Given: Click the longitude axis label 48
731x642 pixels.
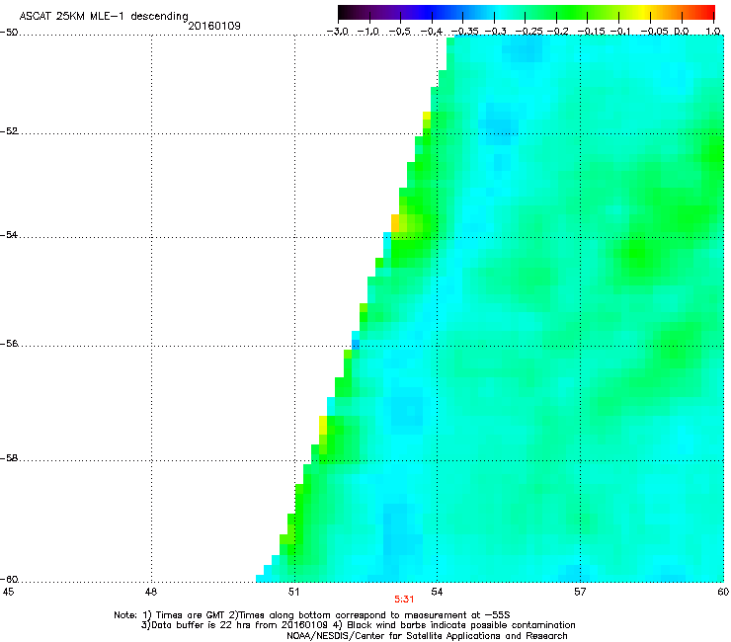Looking at the screenshot, I should pyautogui.click(x=151, y=592).
